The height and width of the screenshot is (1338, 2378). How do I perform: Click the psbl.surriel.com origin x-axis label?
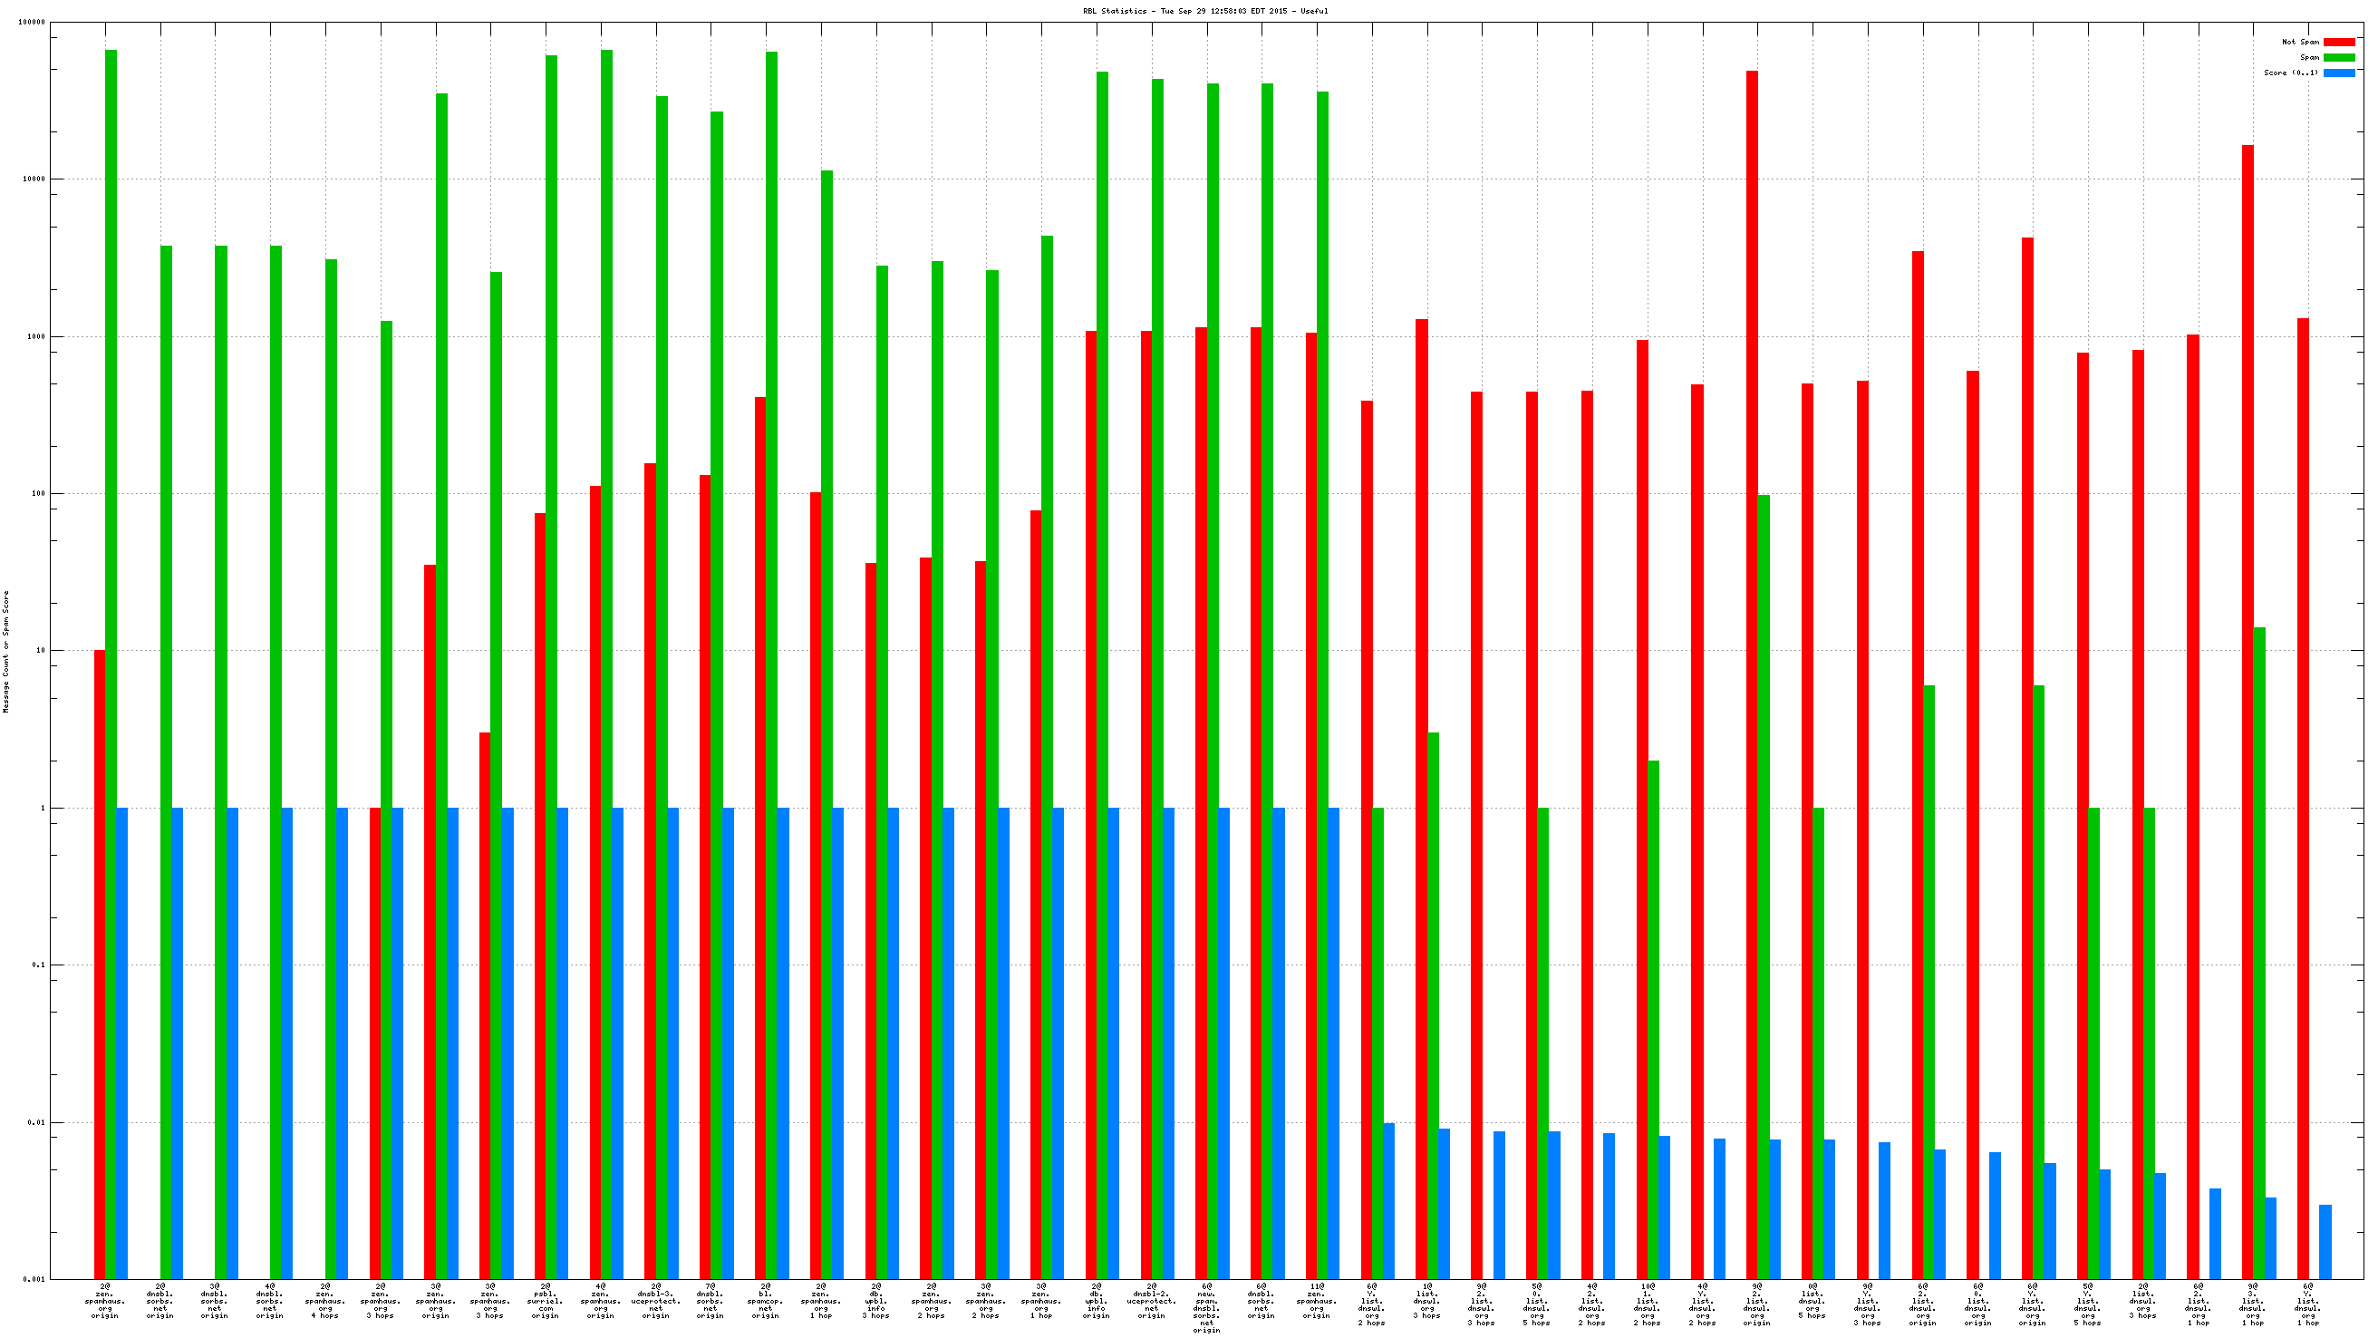(x=546, y=1300)
